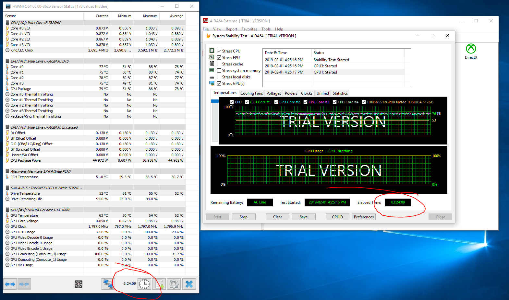Click chip icon of S.M.A.R.T. THNSN5512GPUK group

click(7, 188)
